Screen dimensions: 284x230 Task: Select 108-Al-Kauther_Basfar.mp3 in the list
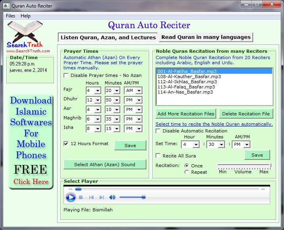[x=214, y=77]
